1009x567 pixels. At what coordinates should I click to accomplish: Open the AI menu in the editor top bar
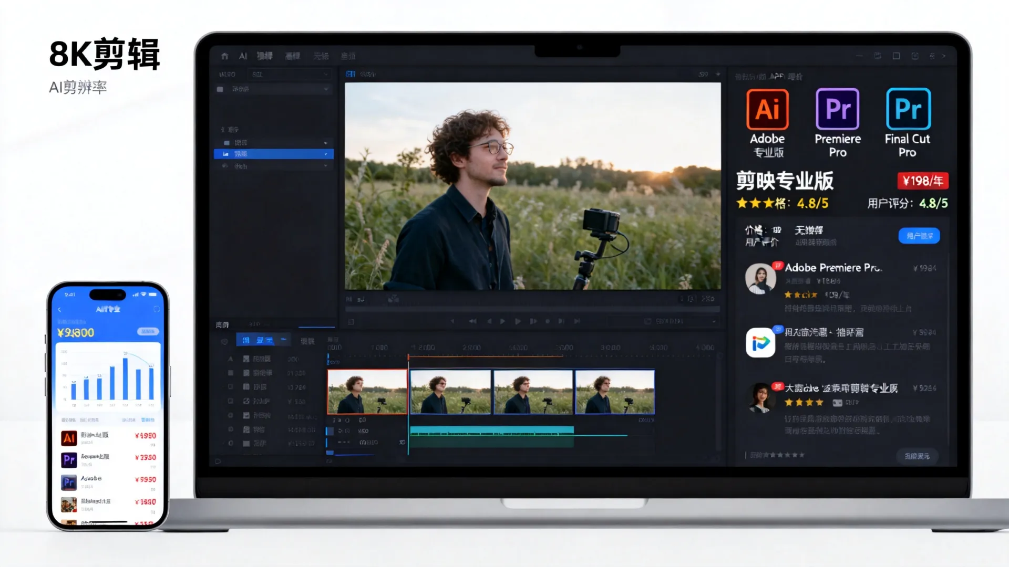(x=243, y=56)
